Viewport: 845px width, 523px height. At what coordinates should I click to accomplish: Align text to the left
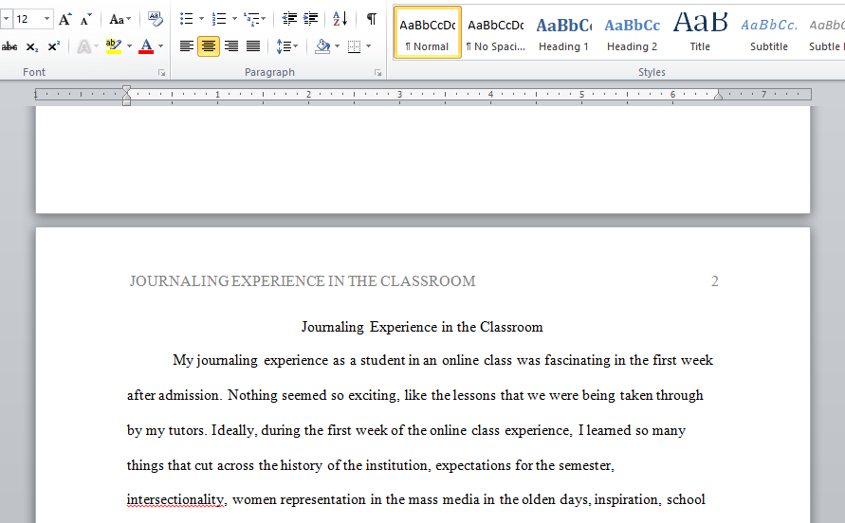[187, 46]
